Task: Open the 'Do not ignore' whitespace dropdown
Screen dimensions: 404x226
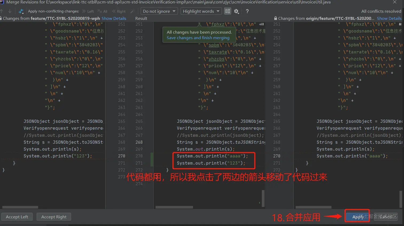Action: 159,11
